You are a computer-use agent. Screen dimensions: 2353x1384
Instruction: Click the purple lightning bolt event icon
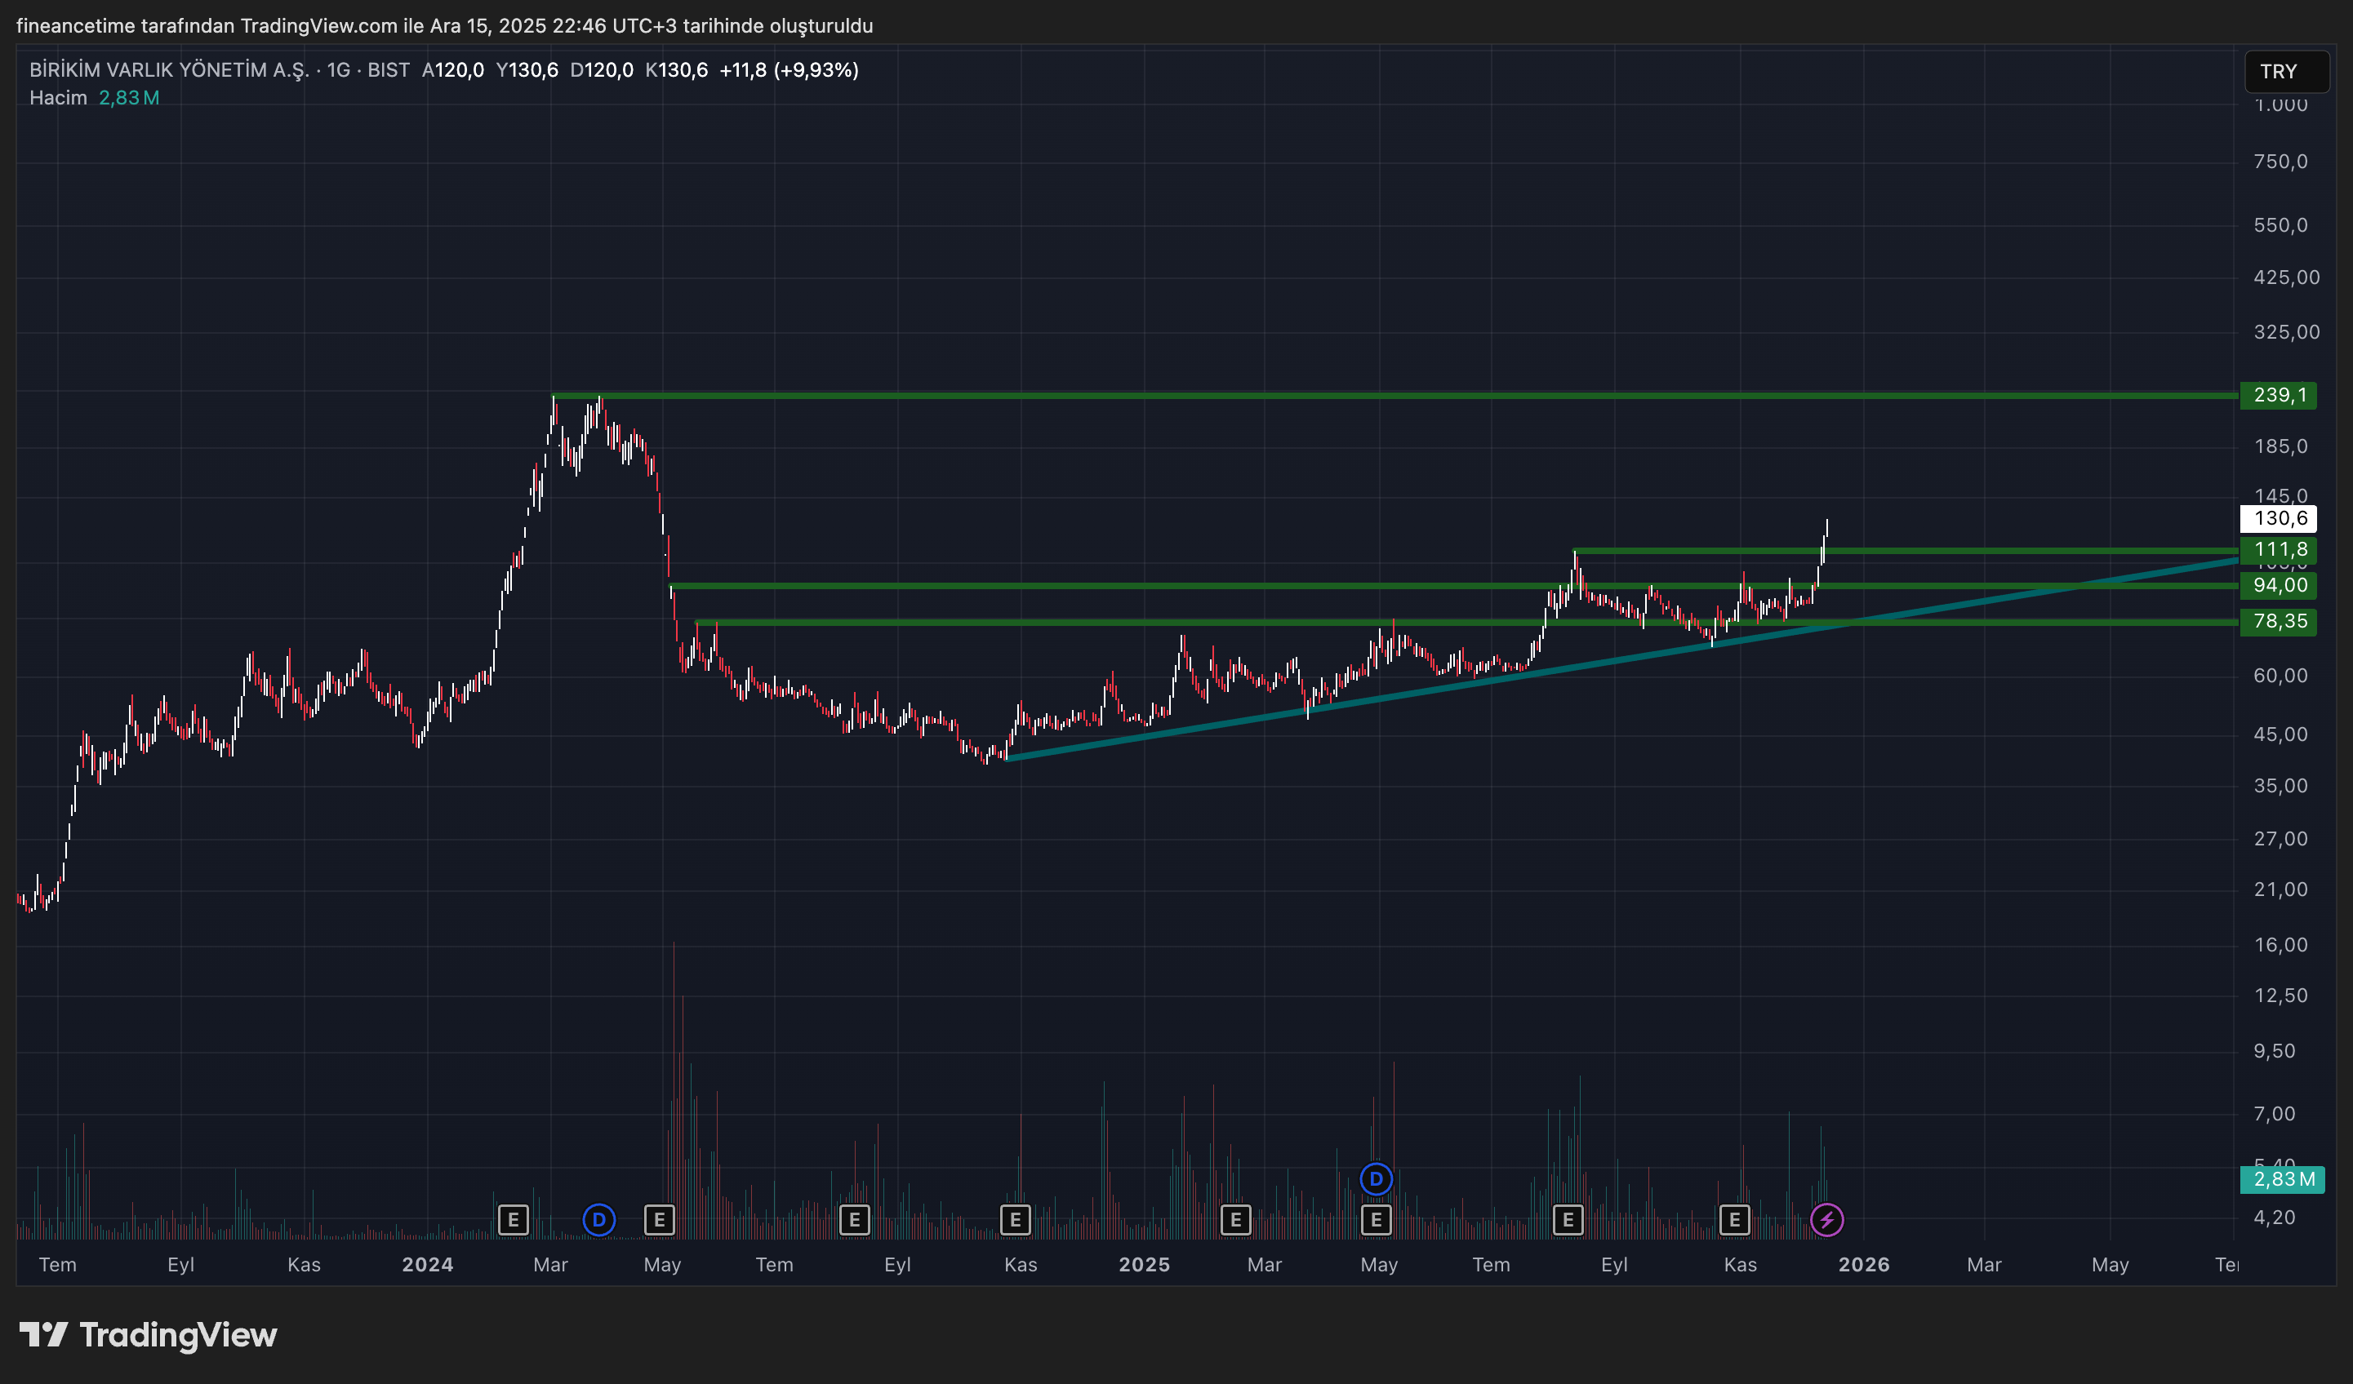click(1826, 1219)
